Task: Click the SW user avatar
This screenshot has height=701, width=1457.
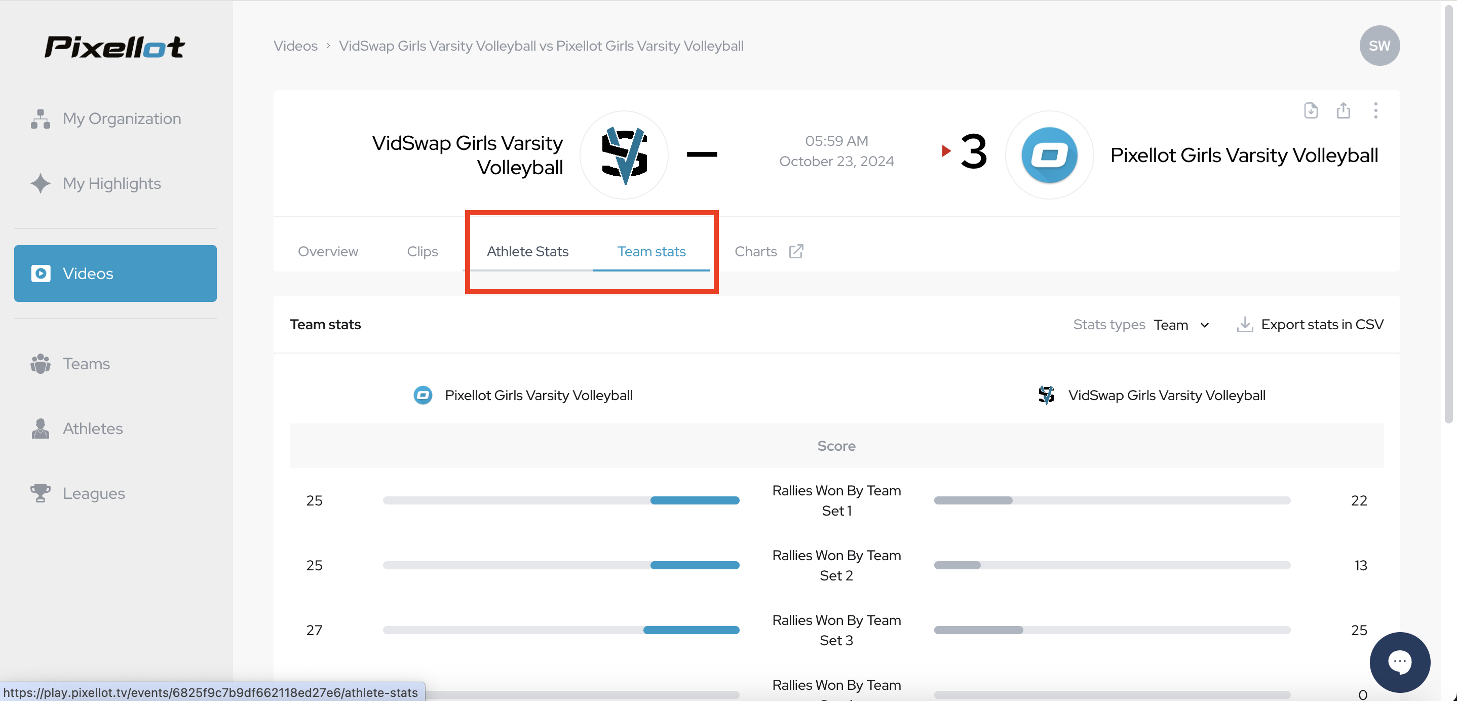Action: [1379, 46]
